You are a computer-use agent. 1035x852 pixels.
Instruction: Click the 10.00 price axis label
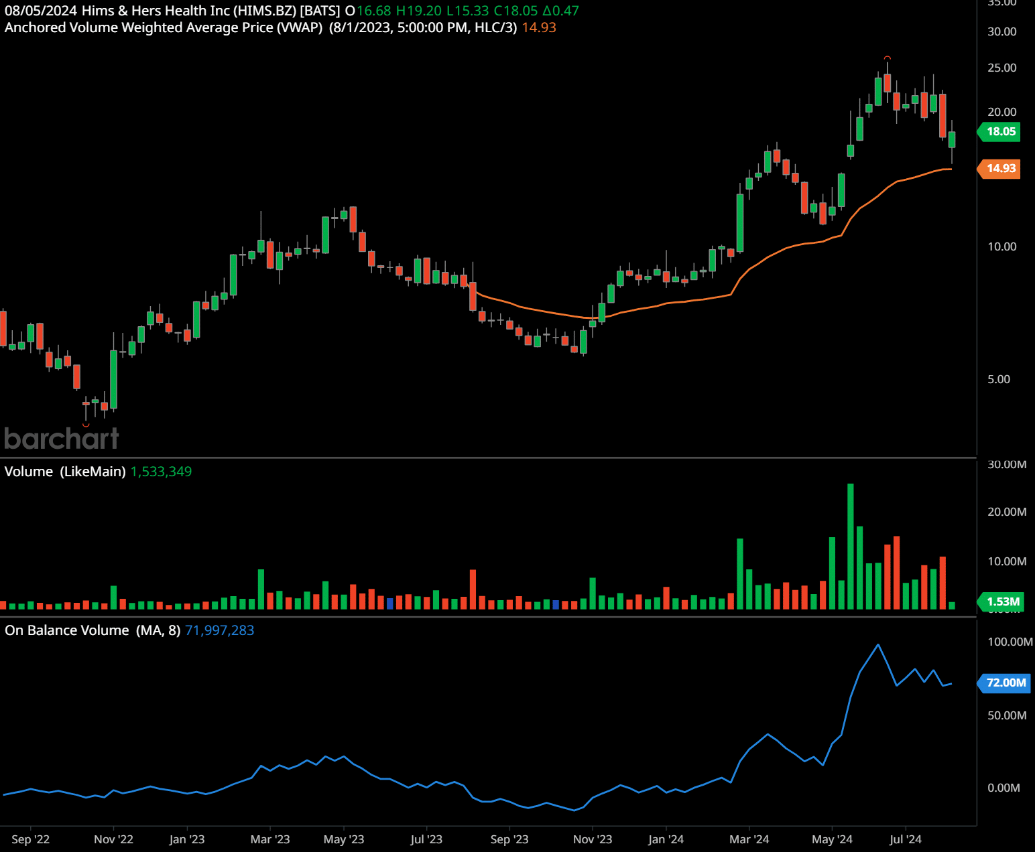coord(1001,246)
